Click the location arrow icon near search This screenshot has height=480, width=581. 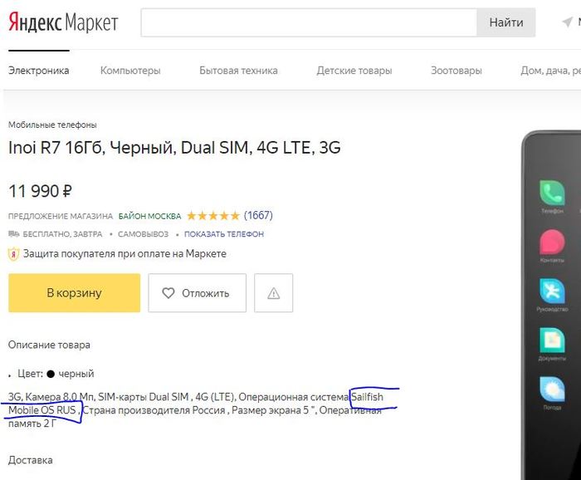click(567, 23)
